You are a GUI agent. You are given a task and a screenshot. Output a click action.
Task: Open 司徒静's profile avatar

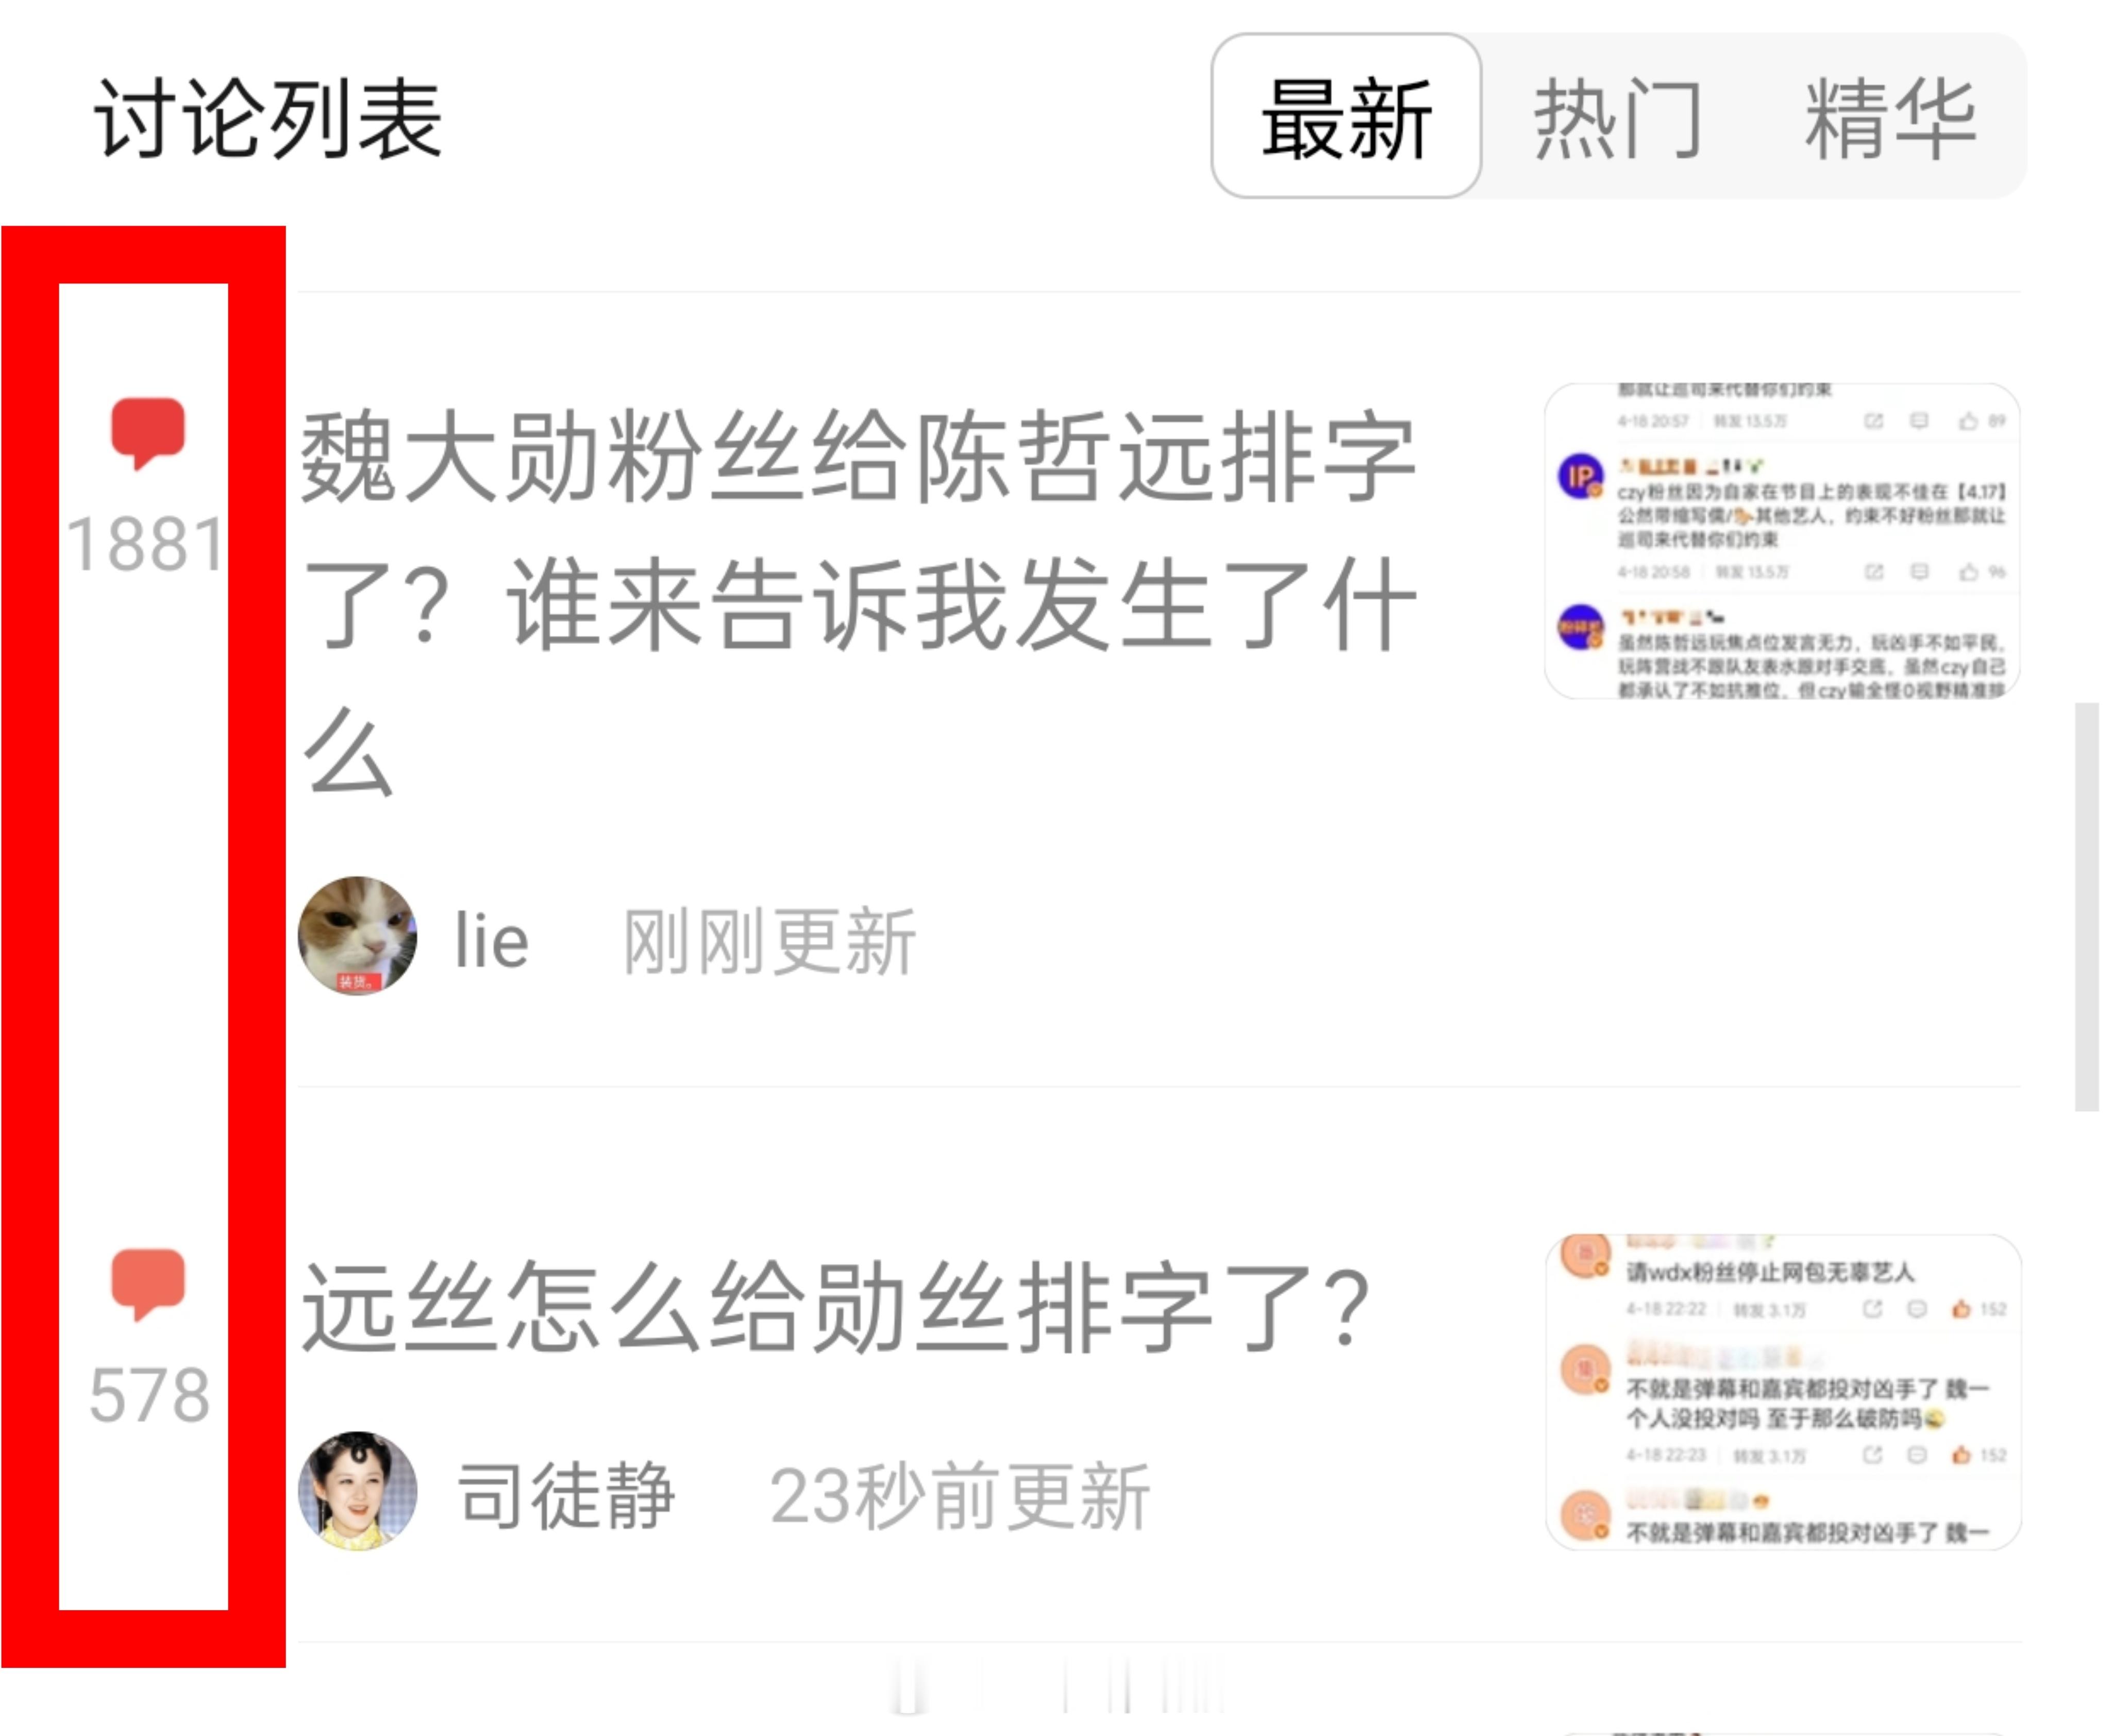[357, 1491]
